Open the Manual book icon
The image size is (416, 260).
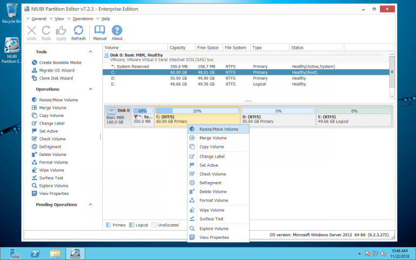(x=100, y=30)
